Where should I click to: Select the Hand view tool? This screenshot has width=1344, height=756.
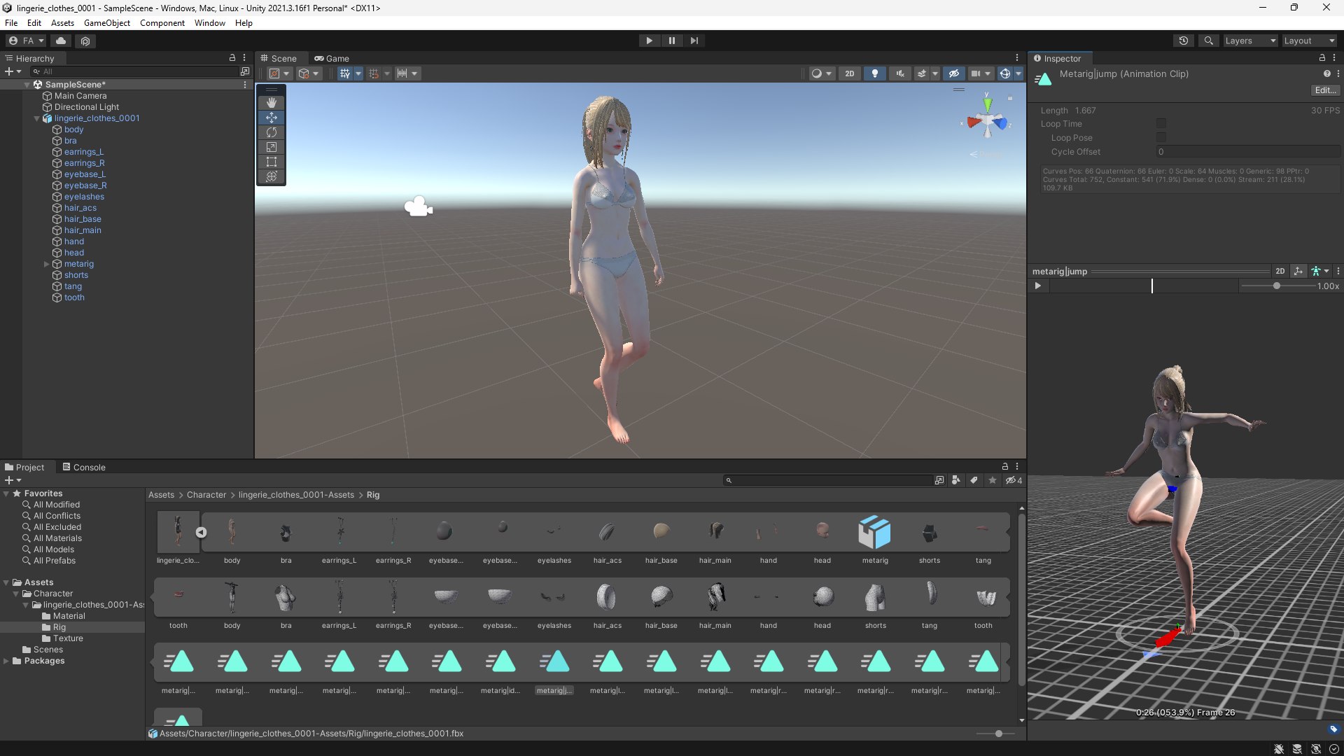click(272, 103)
